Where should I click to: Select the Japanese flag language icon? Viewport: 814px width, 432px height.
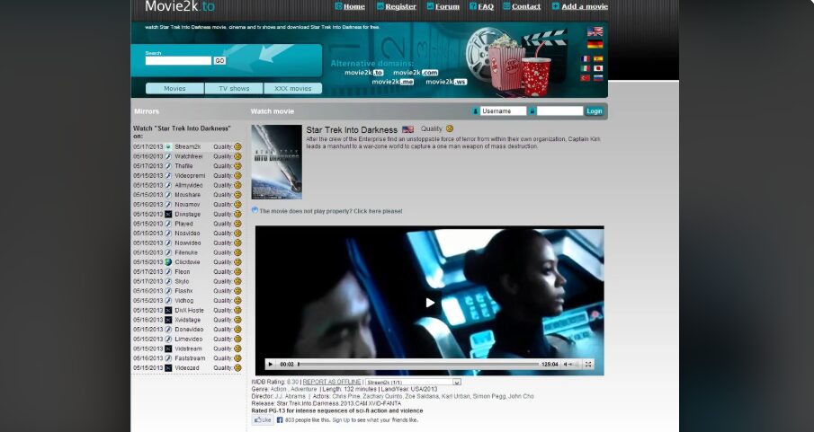coord(598,68)
